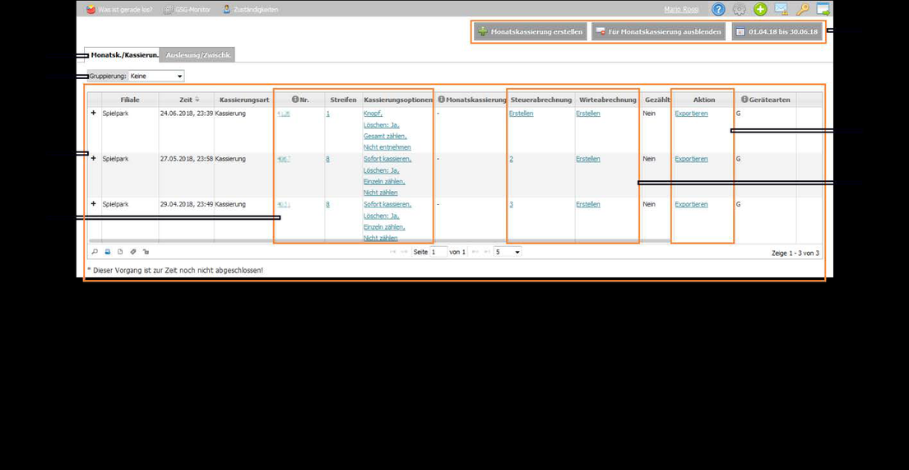This screenshot has width=909, height=470.
Task: Click the page document icon in table footer
Action: coord(121,252)
